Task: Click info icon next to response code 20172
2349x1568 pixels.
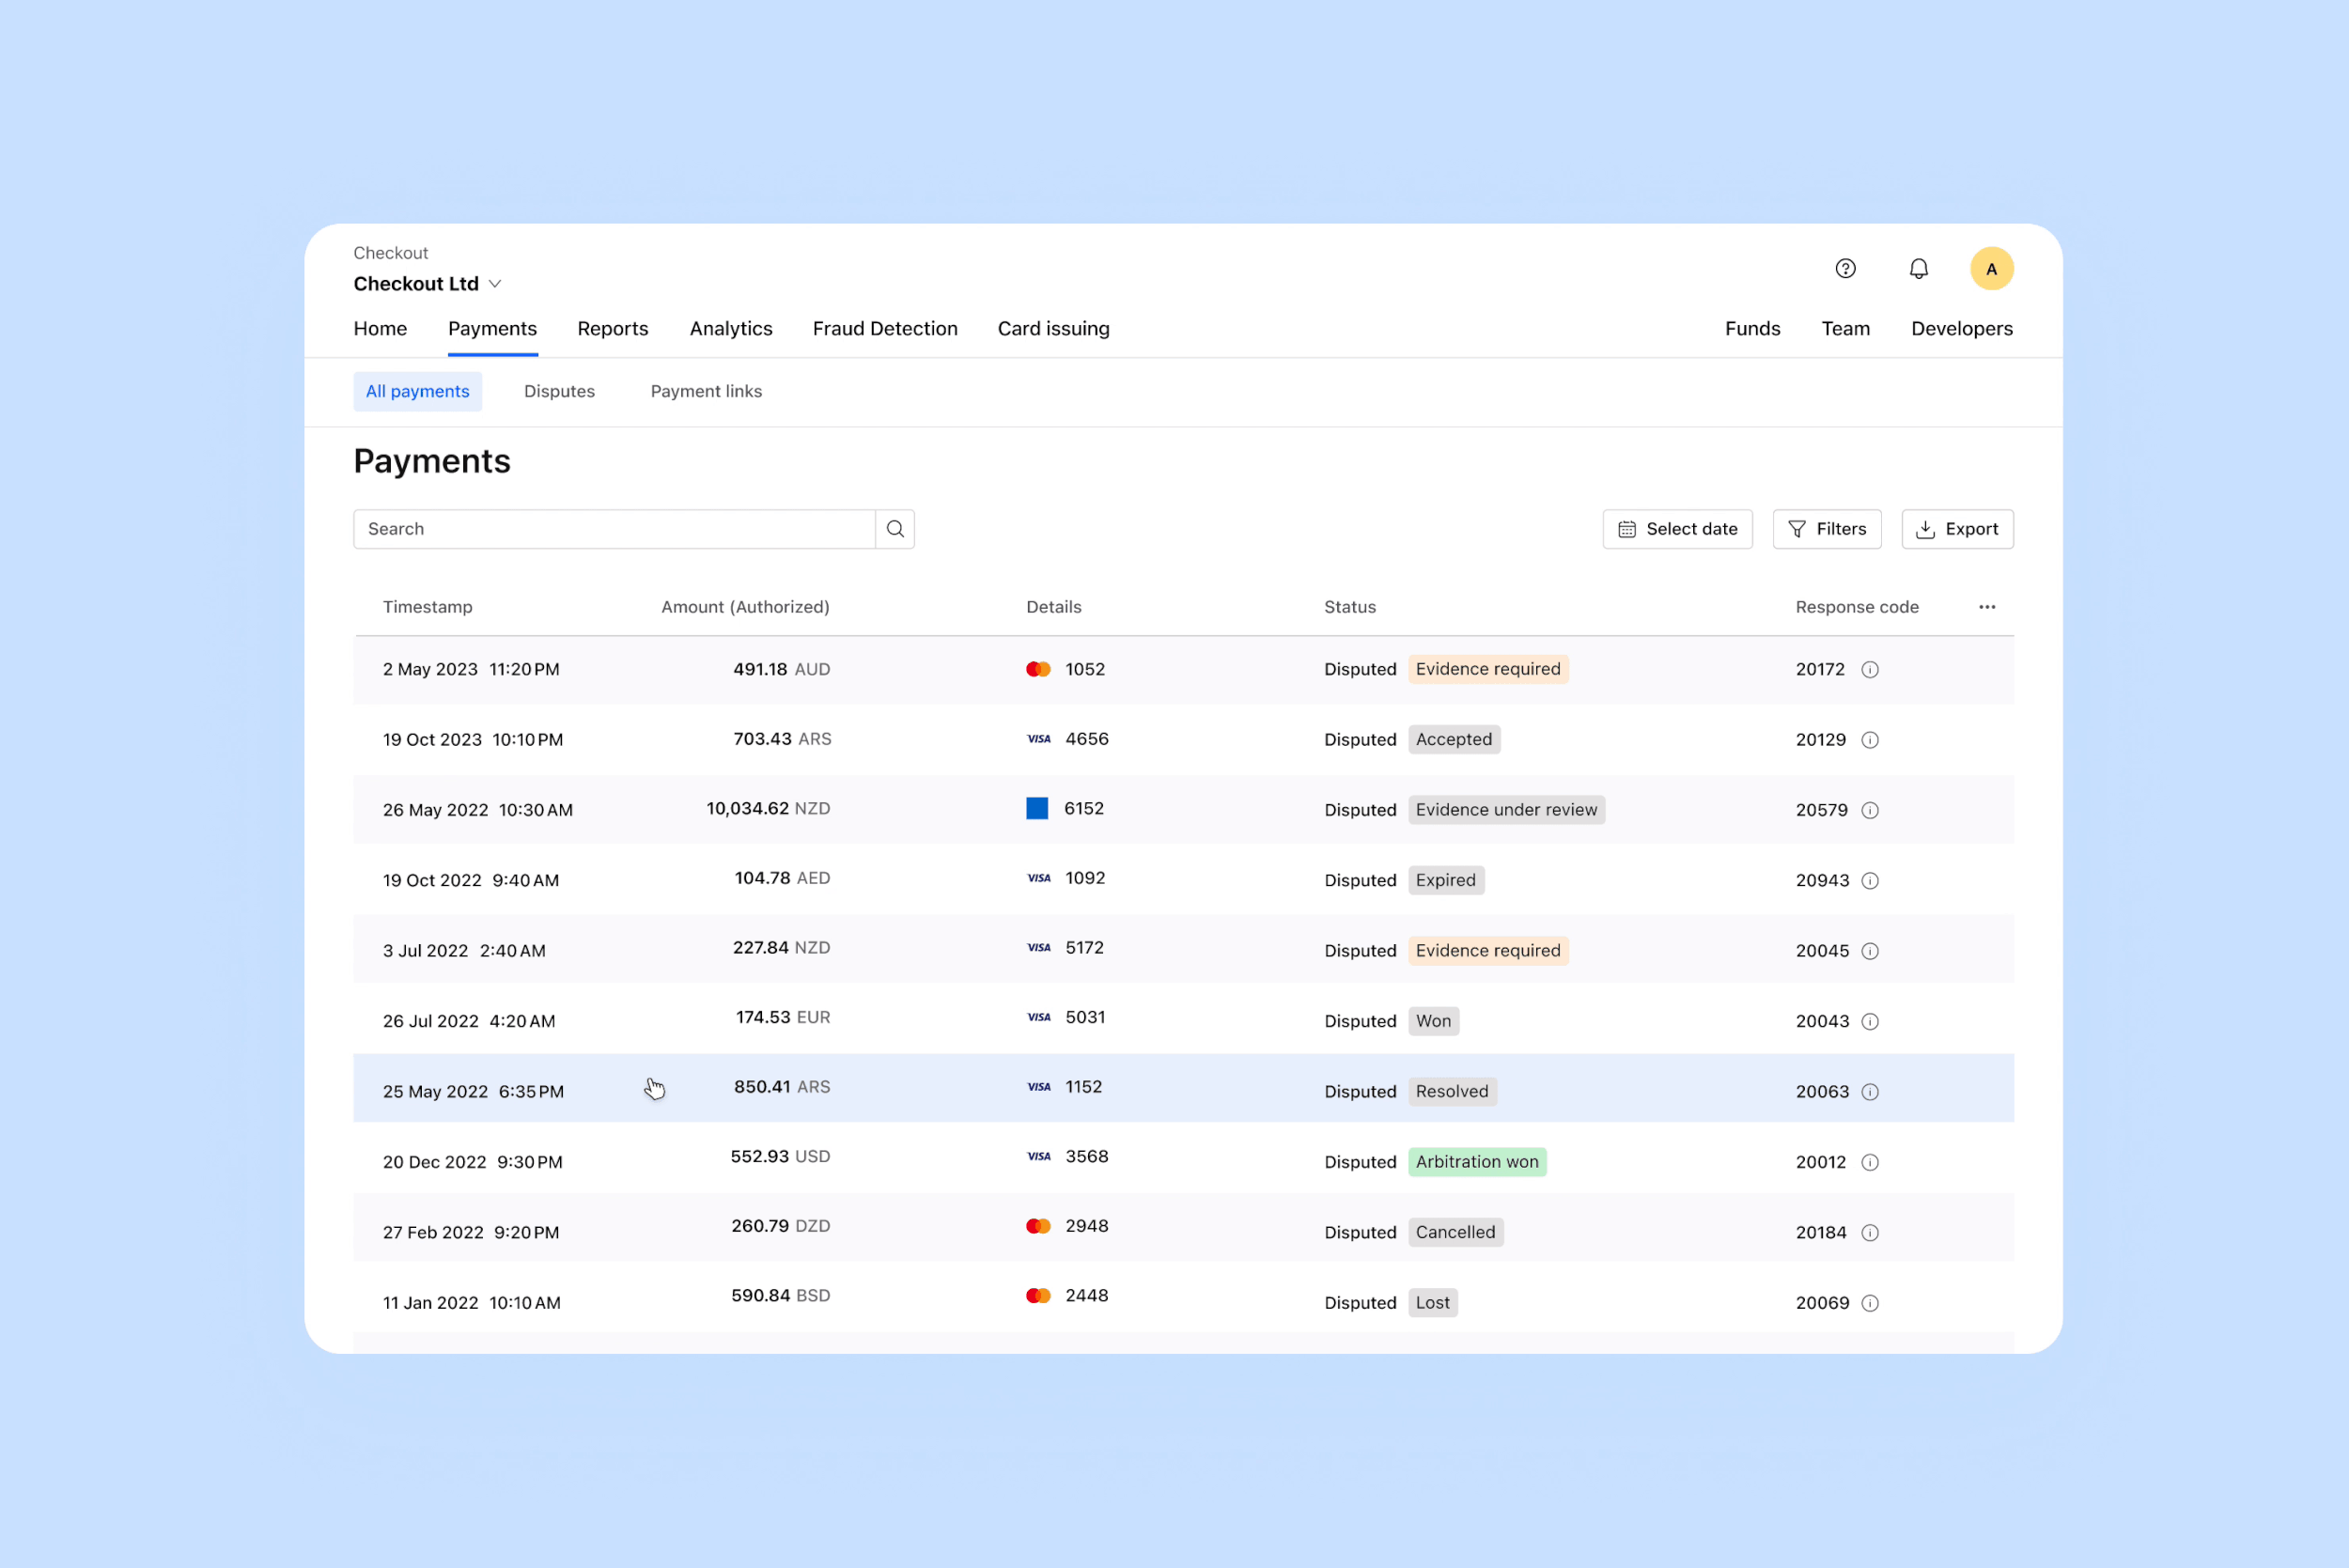Action: point(1869,670)
